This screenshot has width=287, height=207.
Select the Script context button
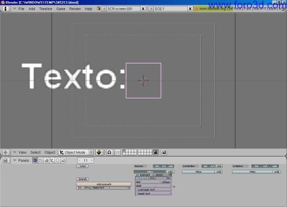click(41, 161)
